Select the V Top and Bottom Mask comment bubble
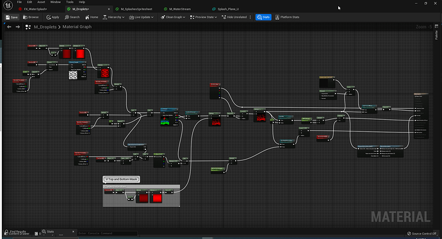442x239 pixels. coord(121,179)
